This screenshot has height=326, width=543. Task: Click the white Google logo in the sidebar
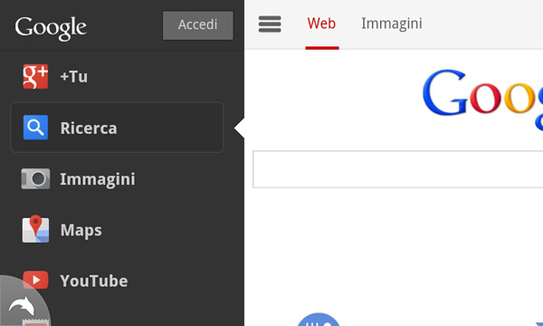click(x=51, y=28)
